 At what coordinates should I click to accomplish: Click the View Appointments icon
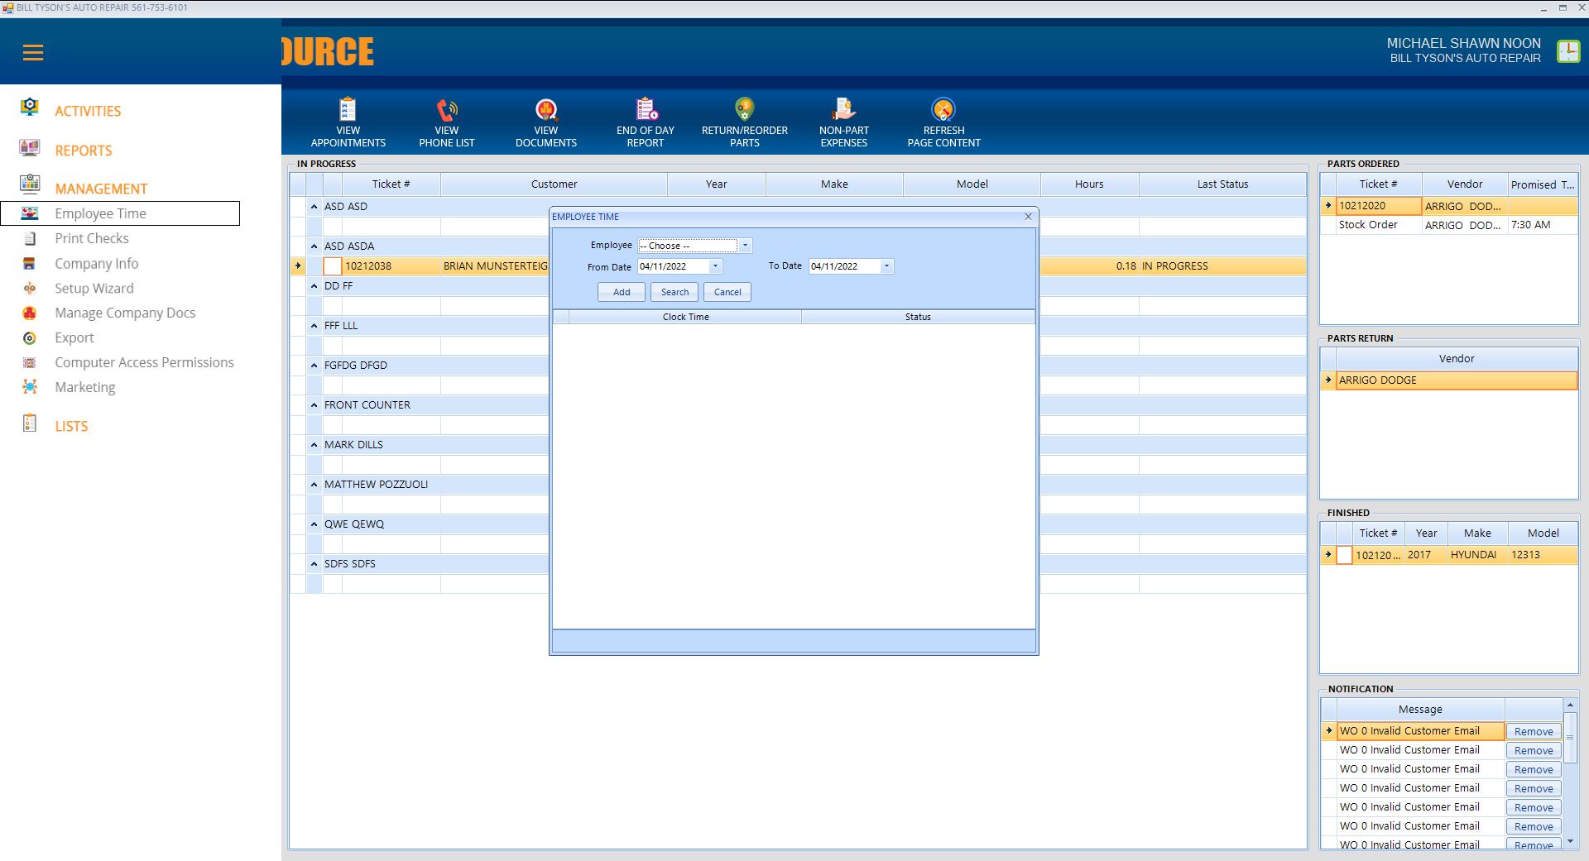348,110
